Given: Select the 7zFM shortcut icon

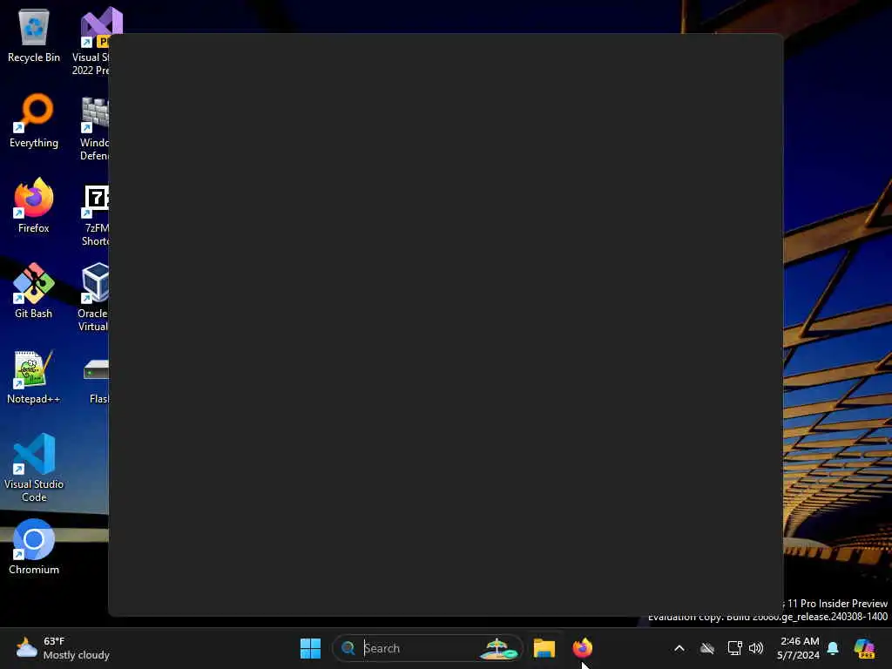Looking at the screenshot, I should [96, 215].
